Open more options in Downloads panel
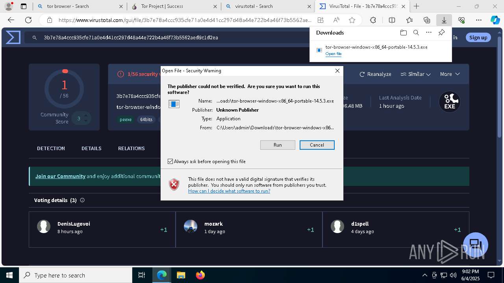504x283 pixels. pyautogui.click(x=429, y=33)
